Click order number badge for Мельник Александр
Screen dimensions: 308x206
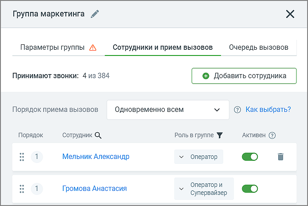(37, 157)
